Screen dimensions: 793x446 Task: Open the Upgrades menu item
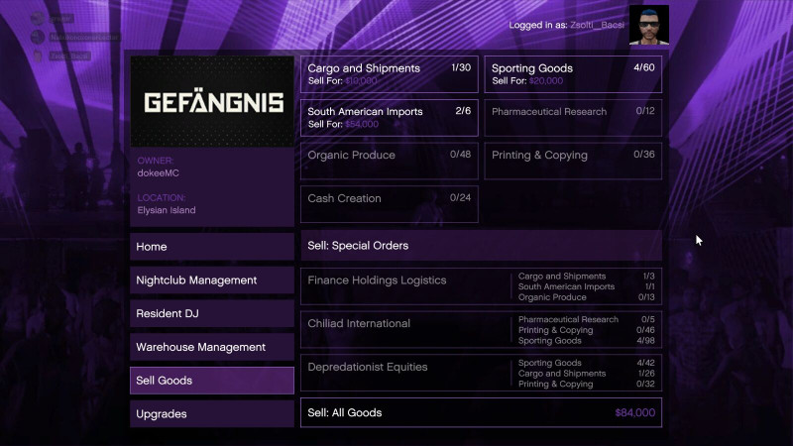212,413
